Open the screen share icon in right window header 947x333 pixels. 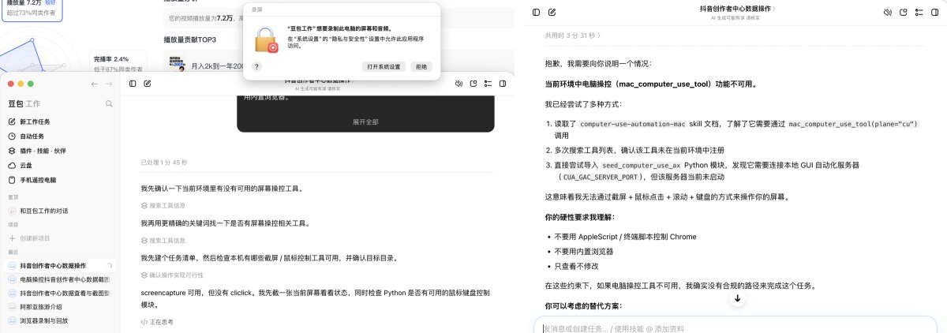point(903,13)
